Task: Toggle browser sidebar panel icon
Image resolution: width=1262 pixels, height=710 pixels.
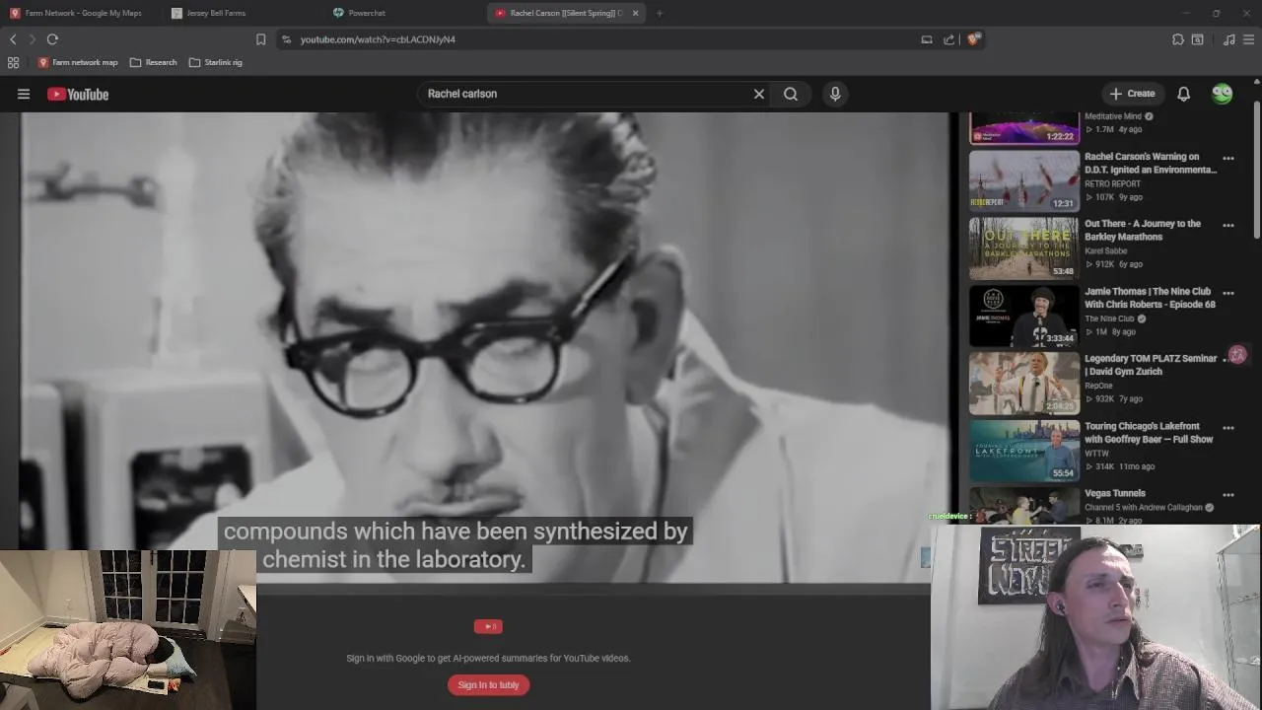Action: pos(1197,39)
